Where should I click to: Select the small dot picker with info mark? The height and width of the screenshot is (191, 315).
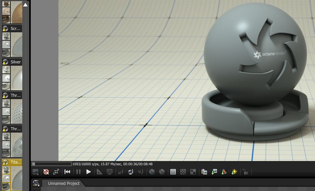pos(141,172)
